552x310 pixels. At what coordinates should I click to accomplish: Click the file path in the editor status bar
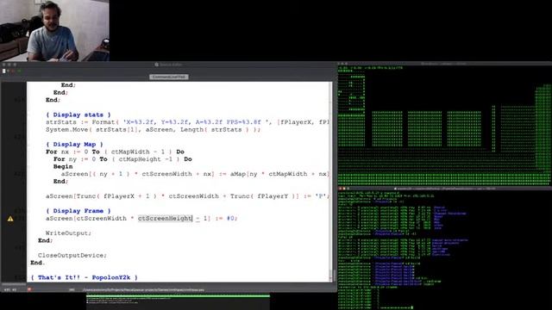coord(143,290)
